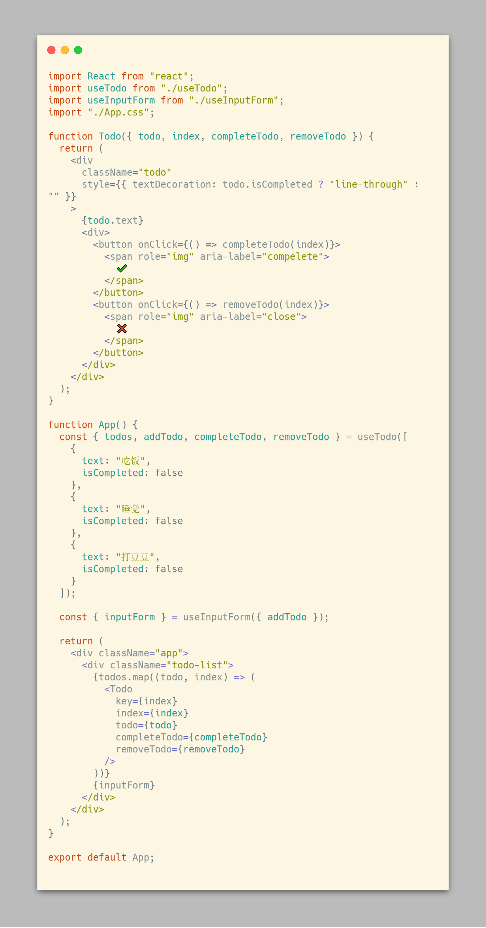Click the todo.isCompleted condition
The height and width of the screenshot is (928, 486).
267,185
